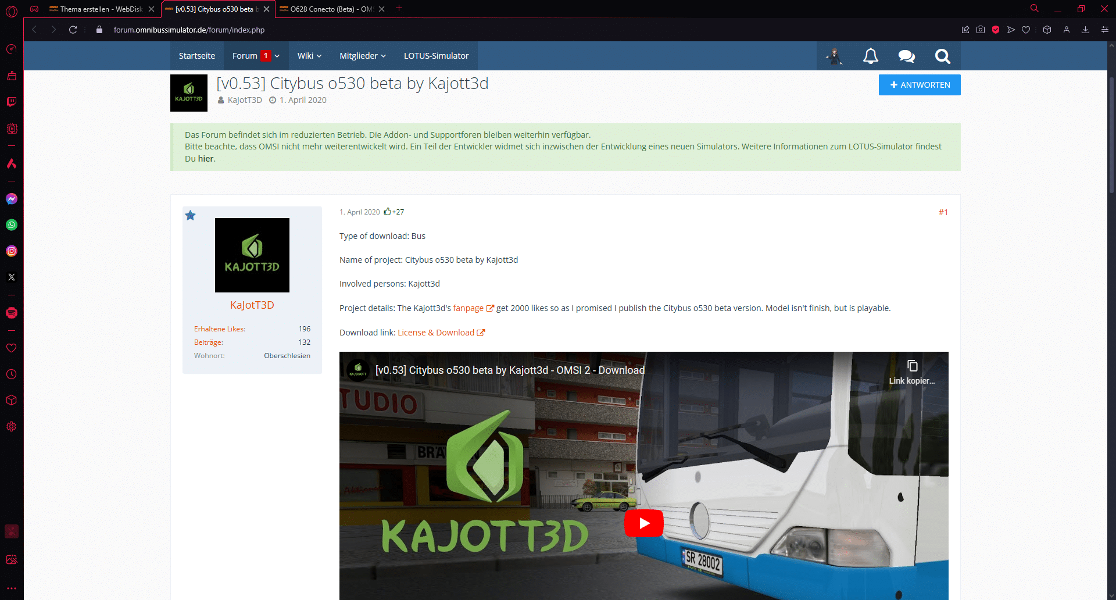
Task: Open the LOTUS-Simulator menu item
Action: coord(436,56)
